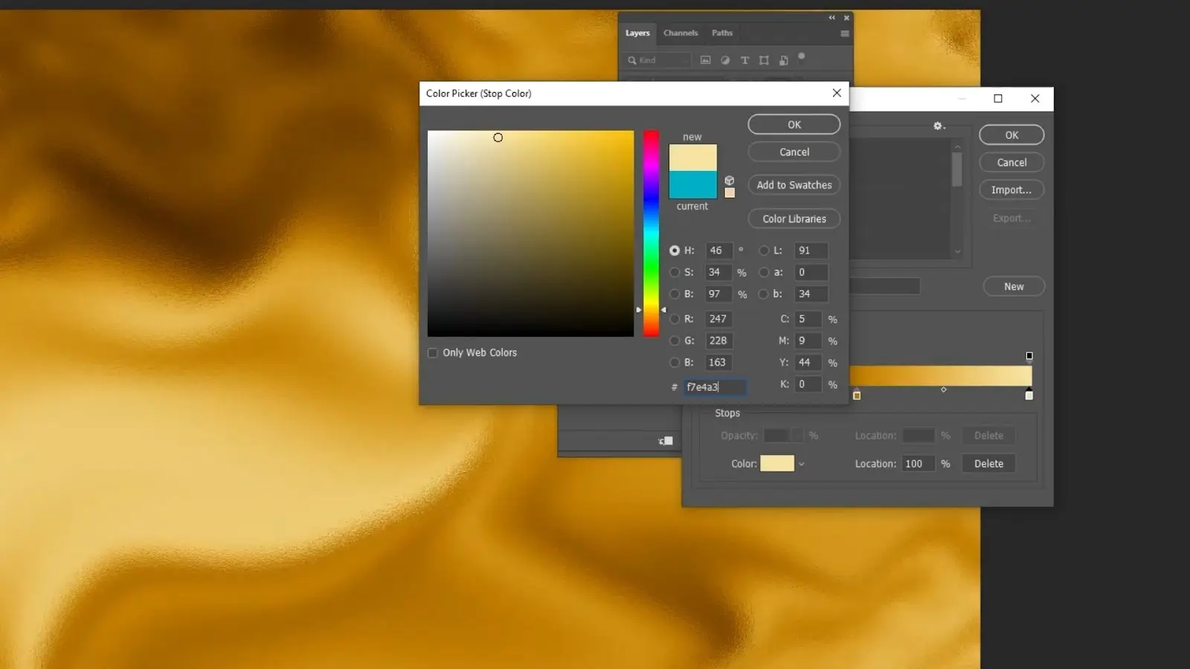Click the K black percentage field

(x=808, y=384)
